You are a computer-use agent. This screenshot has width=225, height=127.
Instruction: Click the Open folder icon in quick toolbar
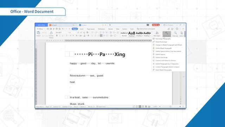pyautogui.click(x=48, y=29)
